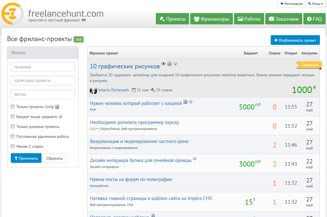Click Опубликовать проект button
The width and height of the screenshot is (327, 217).
click(x=295, y=40)
